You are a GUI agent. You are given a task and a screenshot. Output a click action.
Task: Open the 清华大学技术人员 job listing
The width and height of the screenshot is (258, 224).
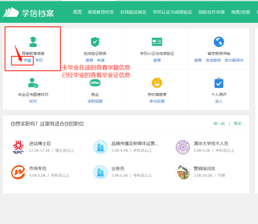[x=211, y=143]
